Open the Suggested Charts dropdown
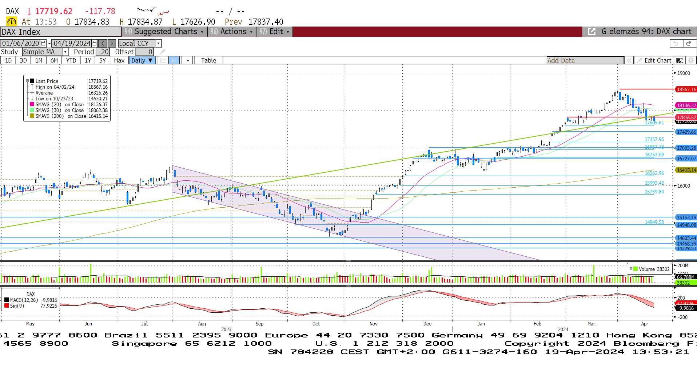The height and width of the screenshot is (372, 697). point(164,32)
